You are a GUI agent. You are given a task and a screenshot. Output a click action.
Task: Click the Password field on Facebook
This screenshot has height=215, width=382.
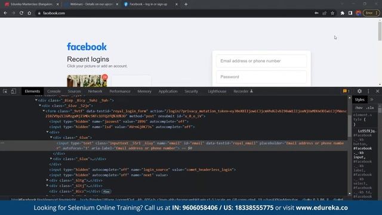click(x=261, y=77)
